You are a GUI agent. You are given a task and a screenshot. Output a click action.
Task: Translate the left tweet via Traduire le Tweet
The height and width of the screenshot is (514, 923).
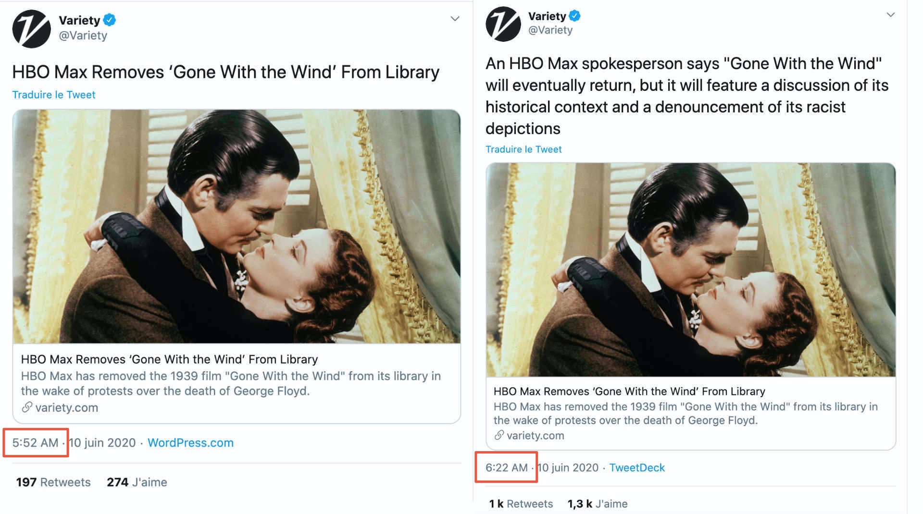coord(54,95)
